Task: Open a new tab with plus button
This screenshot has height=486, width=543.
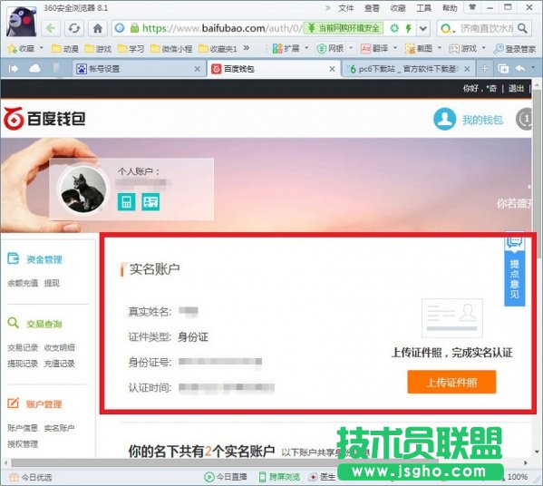Action: (484, 69)
